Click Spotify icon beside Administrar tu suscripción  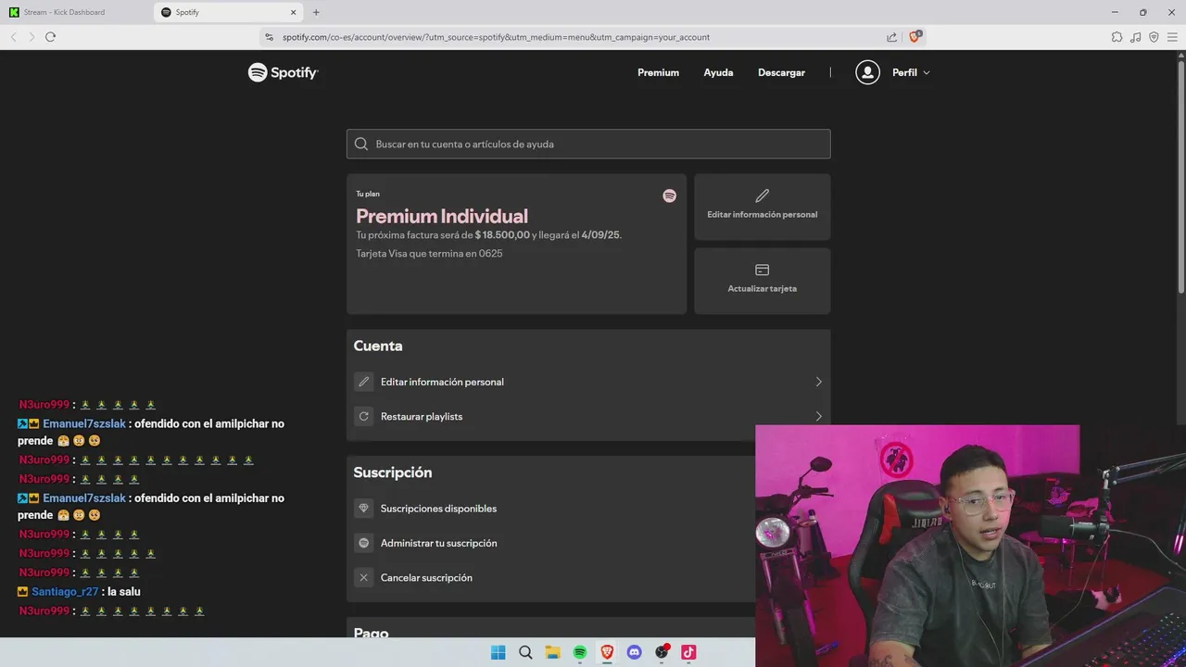click(x=364, y=543)
